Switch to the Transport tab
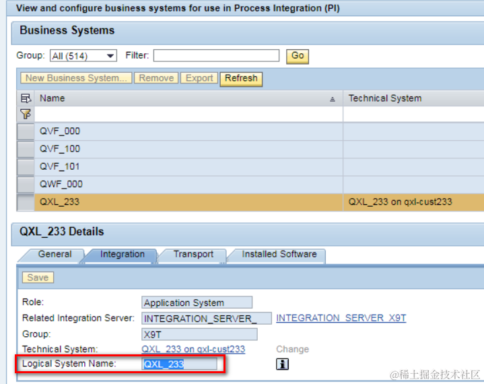484x384 pixels. point(193,255)
